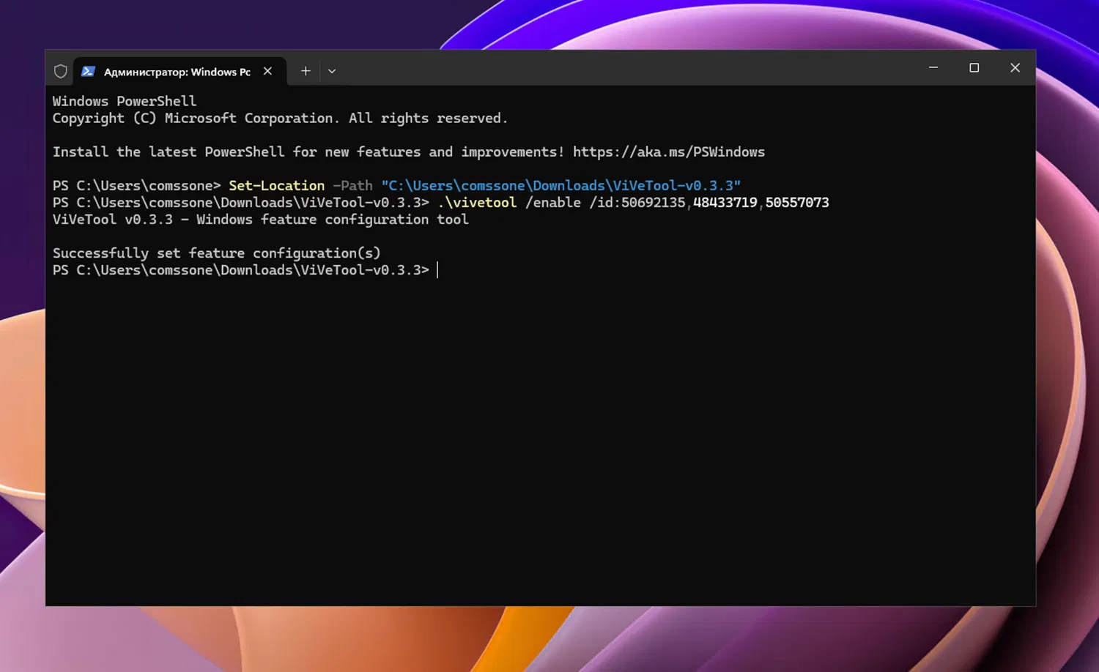Select the Администратор: Windows PowerShell tab
Viewport: 1099px width, 672px height.
click(180, 71)
